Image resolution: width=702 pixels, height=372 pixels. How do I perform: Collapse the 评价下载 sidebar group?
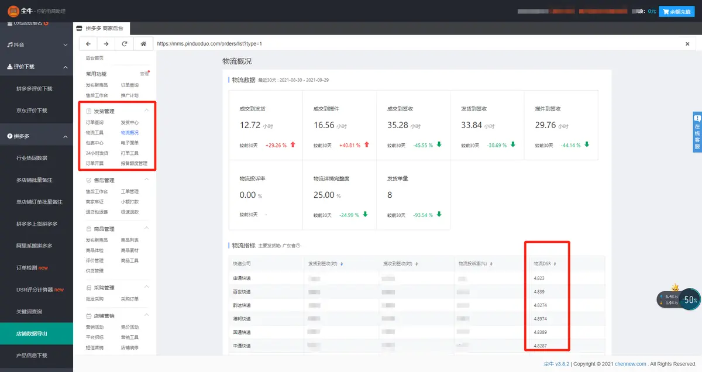pos(64,67)
